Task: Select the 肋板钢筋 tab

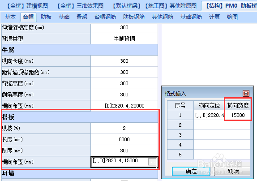Action: [134, 17]
